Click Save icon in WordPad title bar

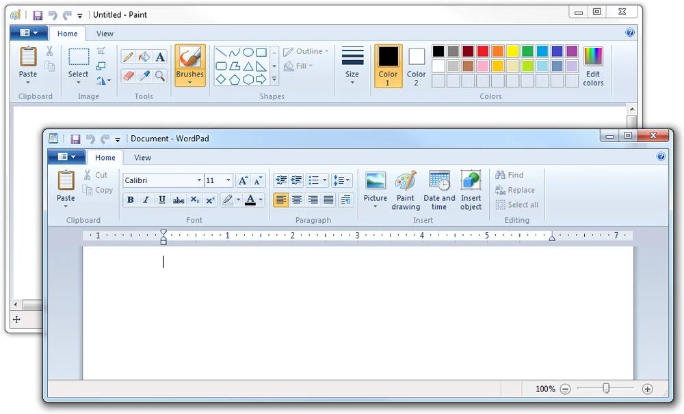click(75, 139)
